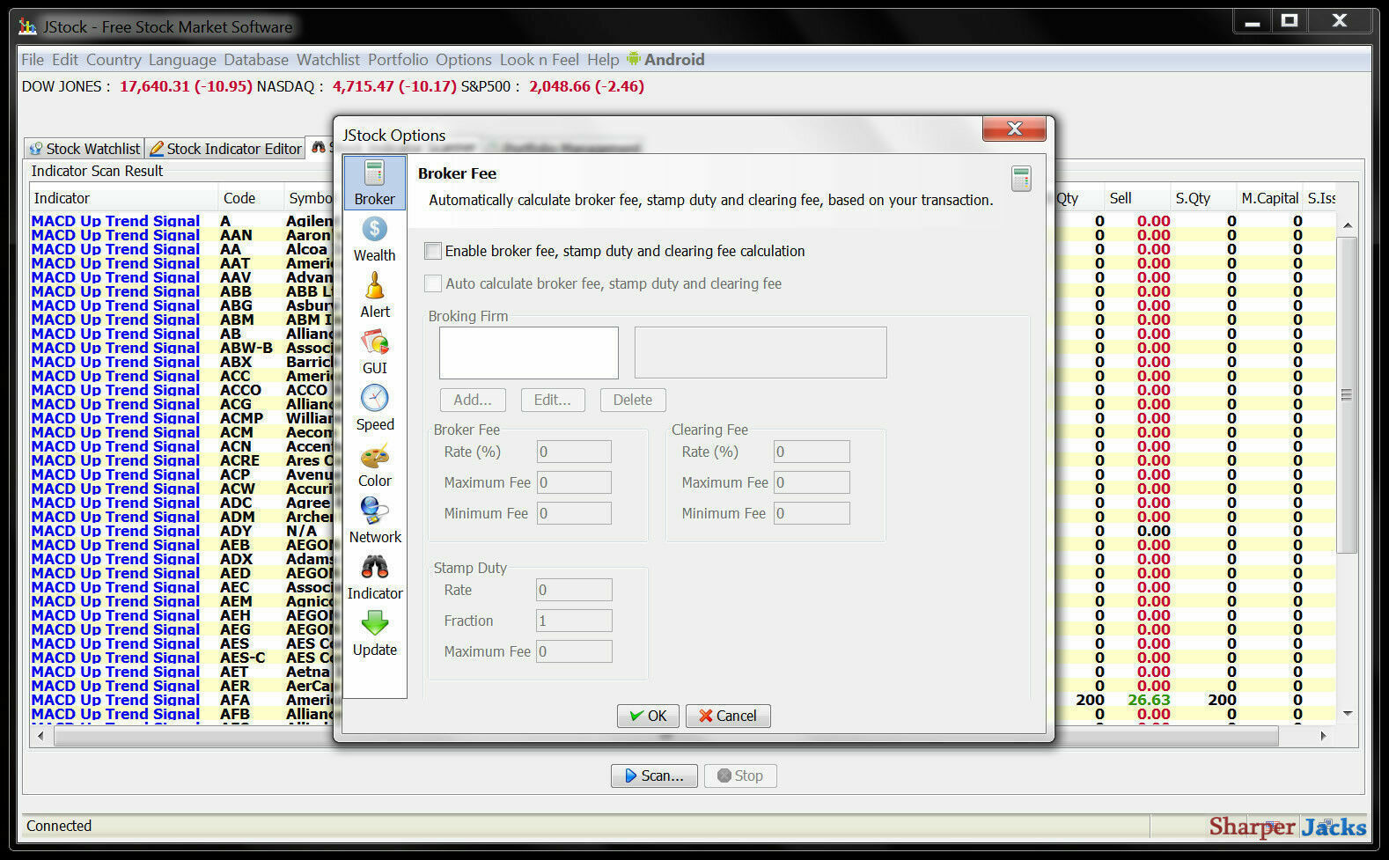The height and width of the screenshot is (860, 1389).
Task: Click the Broker Fee Rate (%) field
Action: 574,452
